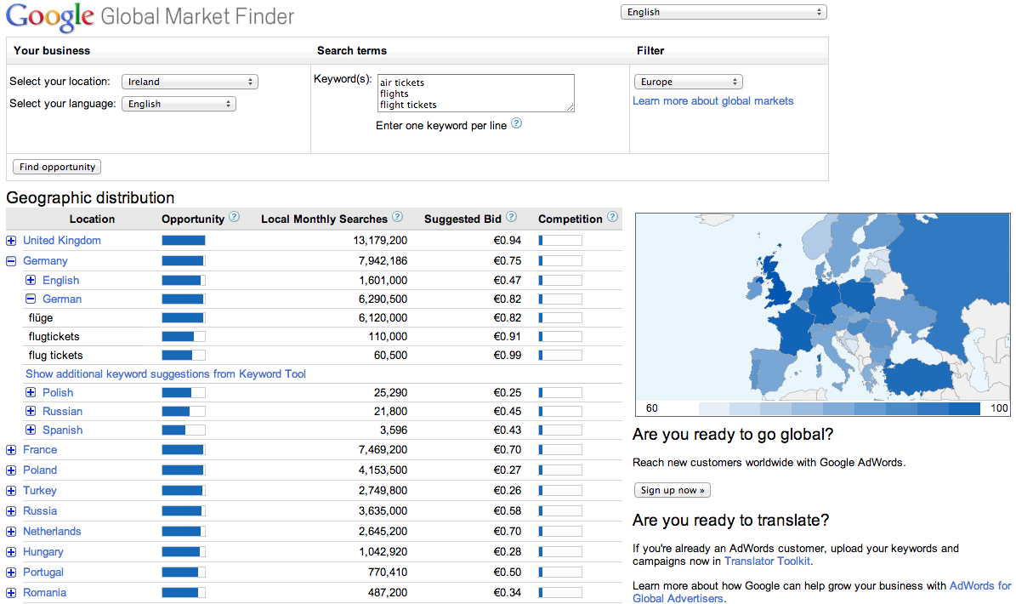Open help icon next to Opportunity header

(235, 217)
